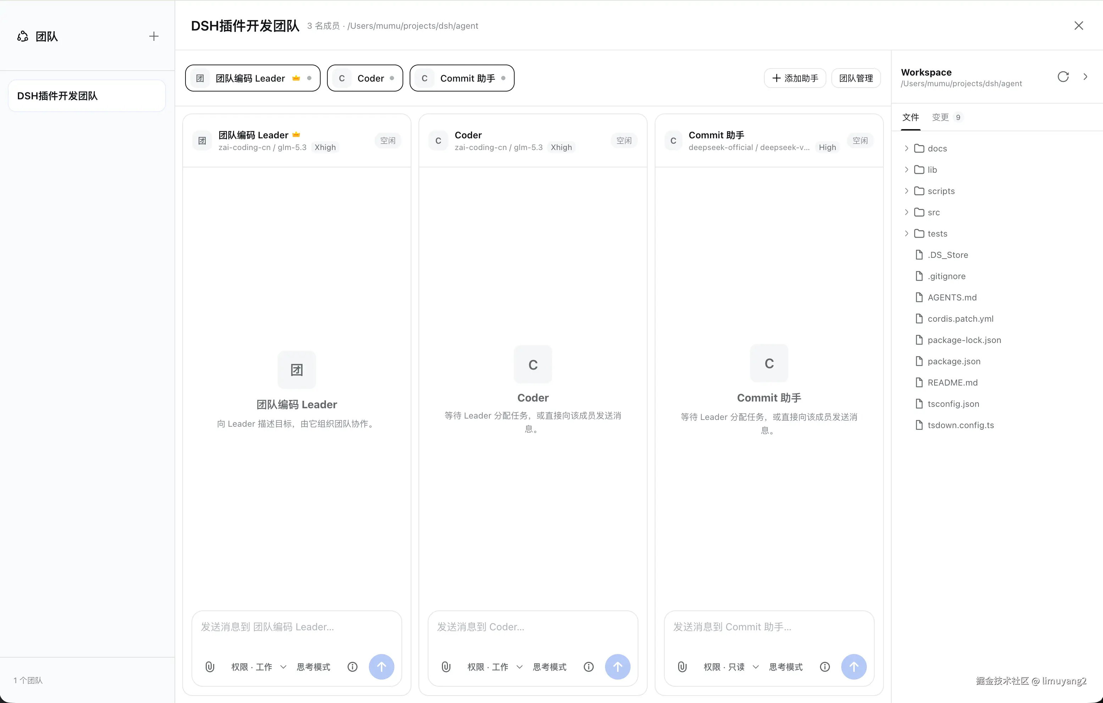1103x703 pixels.
Task: Click the plus icon to create a team
Action: [154, 36]
